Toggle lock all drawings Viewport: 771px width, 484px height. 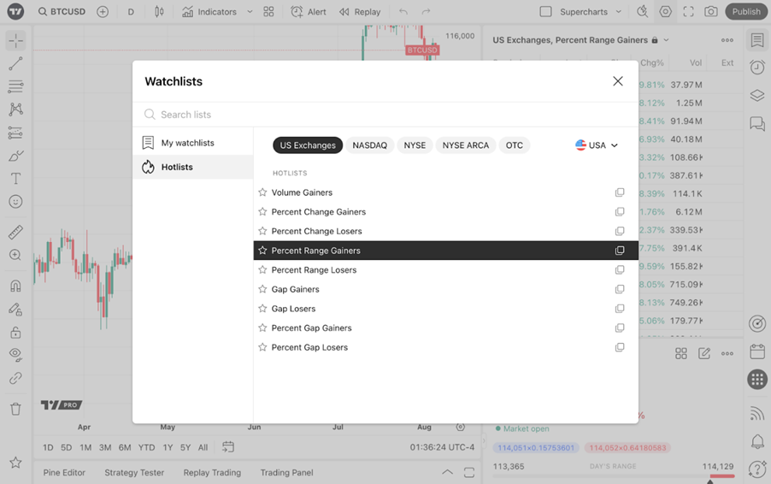15,333
